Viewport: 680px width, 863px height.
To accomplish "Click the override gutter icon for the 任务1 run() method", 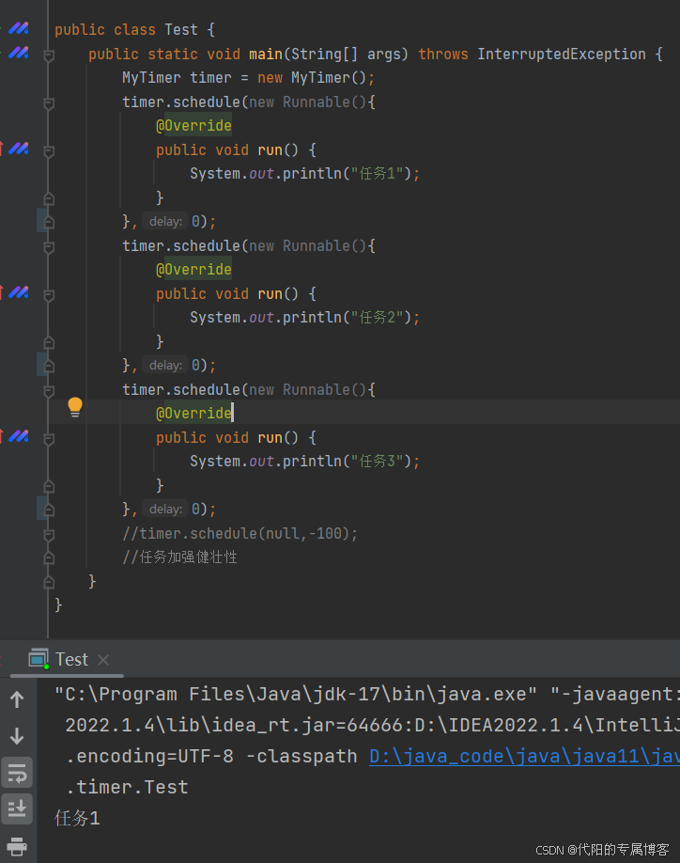I will pos(18,148).
